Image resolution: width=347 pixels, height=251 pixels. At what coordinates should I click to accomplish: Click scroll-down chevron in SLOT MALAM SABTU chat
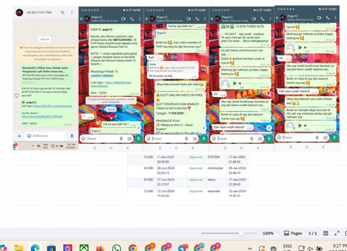coord(204,128)
